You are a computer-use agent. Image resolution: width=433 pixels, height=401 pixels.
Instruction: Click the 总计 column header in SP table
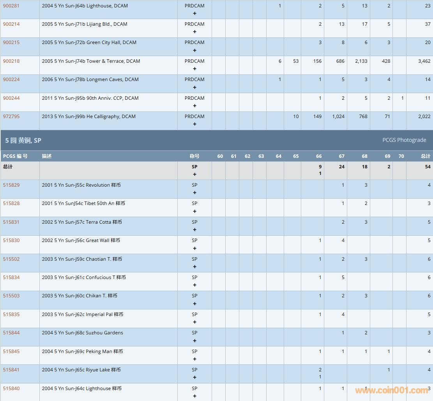point(425,156)
